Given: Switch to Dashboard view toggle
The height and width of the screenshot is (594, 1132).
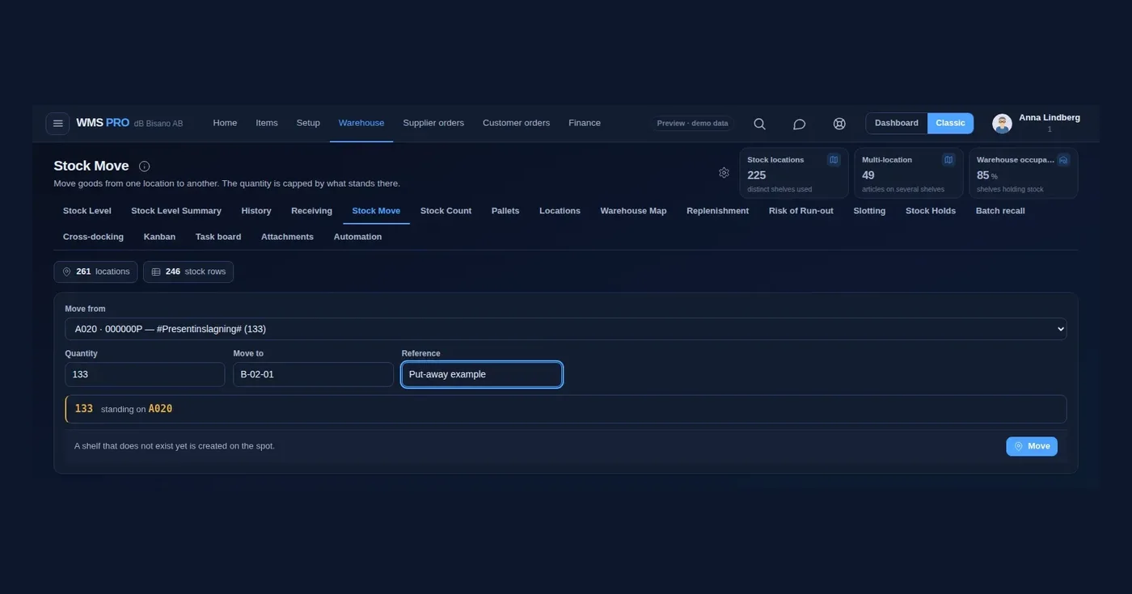Looking at the screenshot, I should tap(897, 123).
